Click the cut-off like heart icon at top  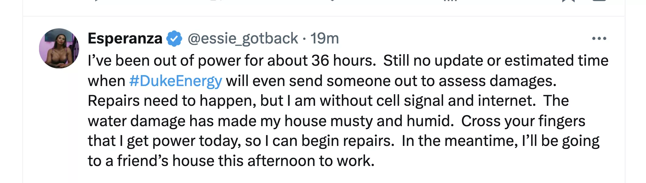point(333,1)
